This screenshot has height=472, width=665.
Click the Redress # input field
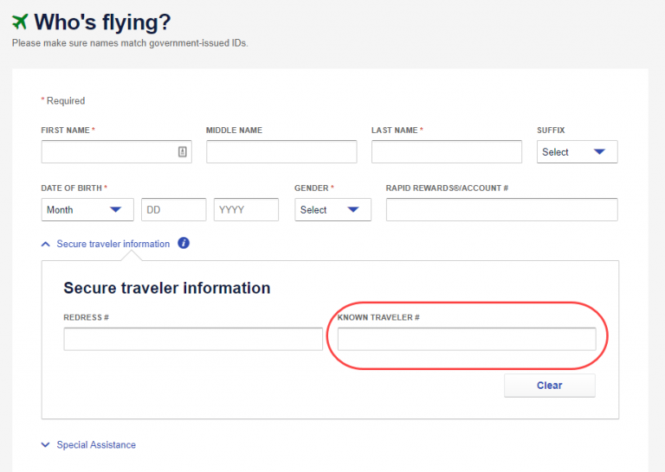click(x=193, y=339)
